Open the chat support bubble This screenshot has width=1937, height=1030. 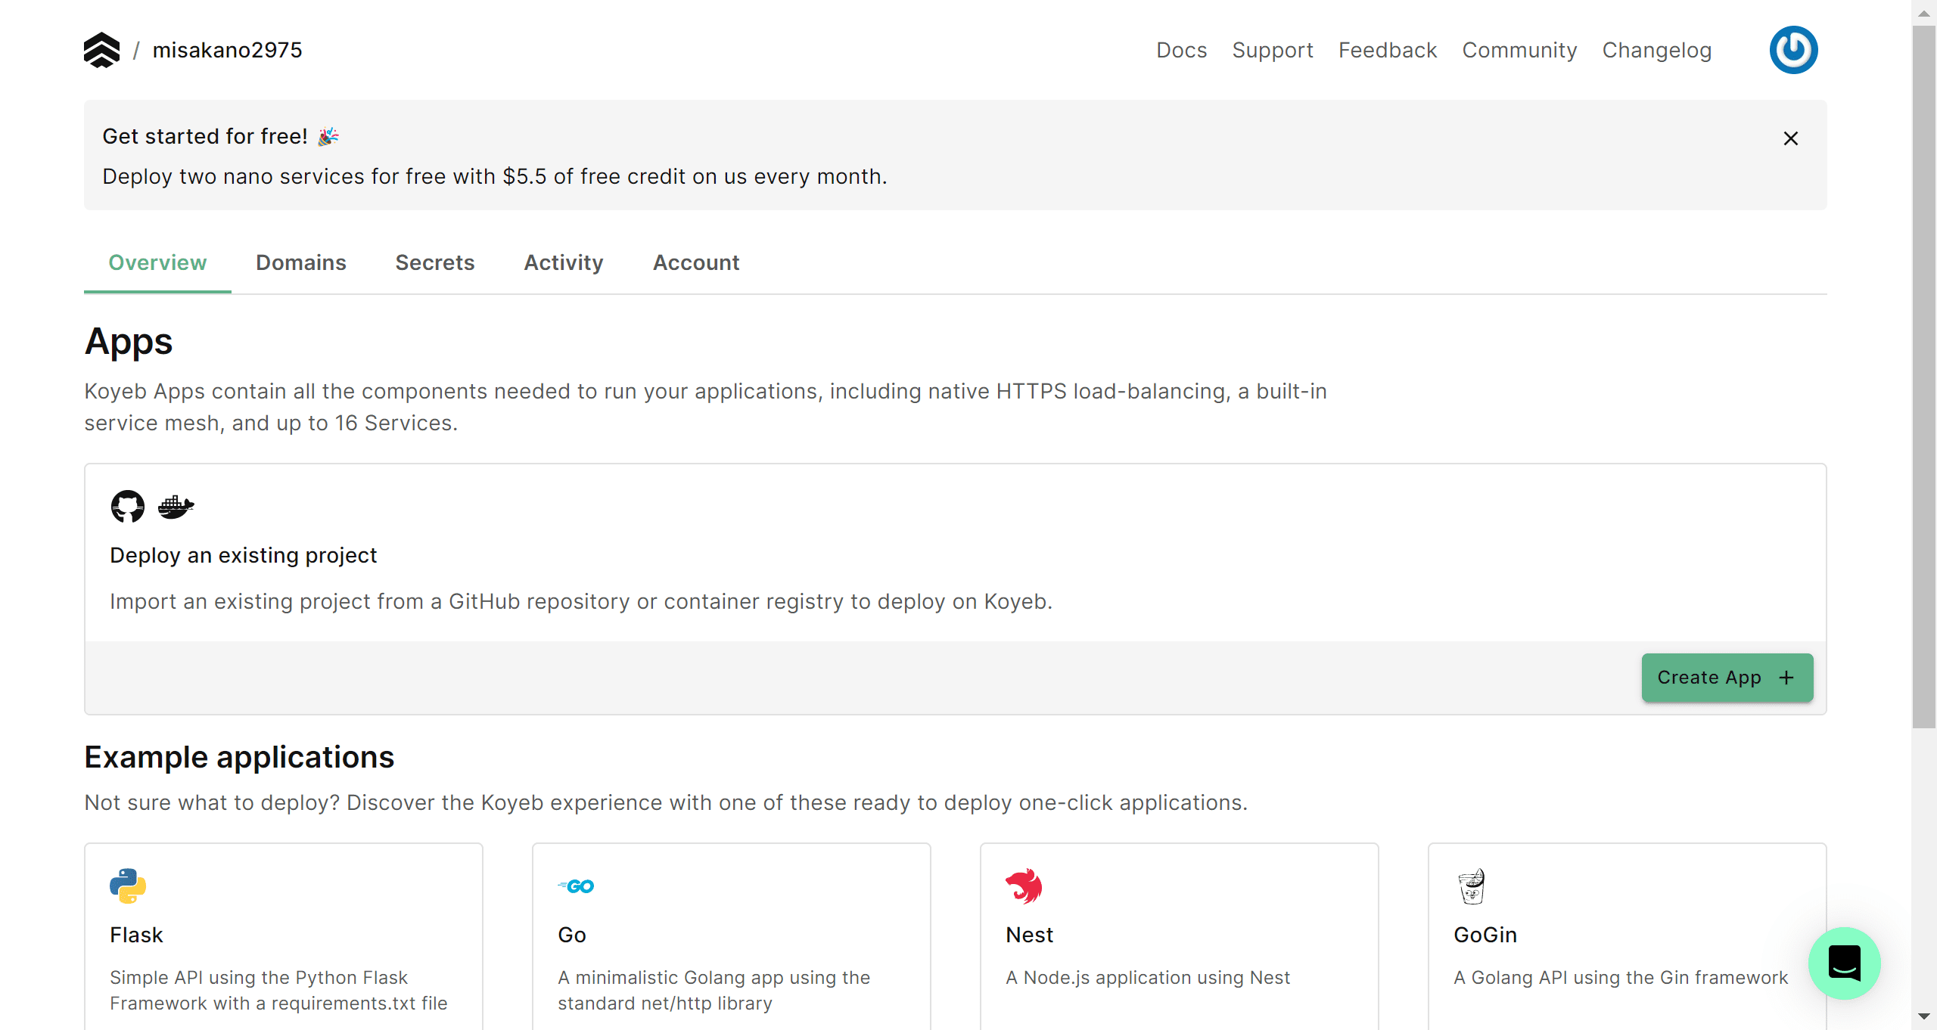pyautogui.click(x=1844, y=963)
